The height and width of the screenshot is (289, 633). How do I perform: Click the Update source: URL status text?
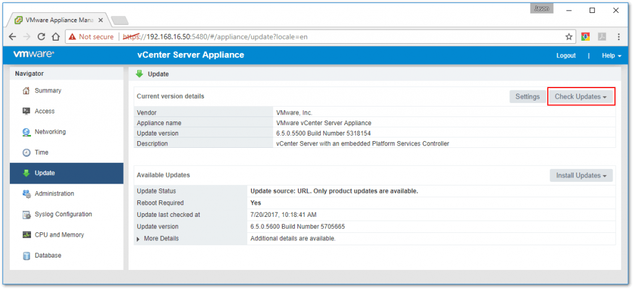tap(334, 191)
